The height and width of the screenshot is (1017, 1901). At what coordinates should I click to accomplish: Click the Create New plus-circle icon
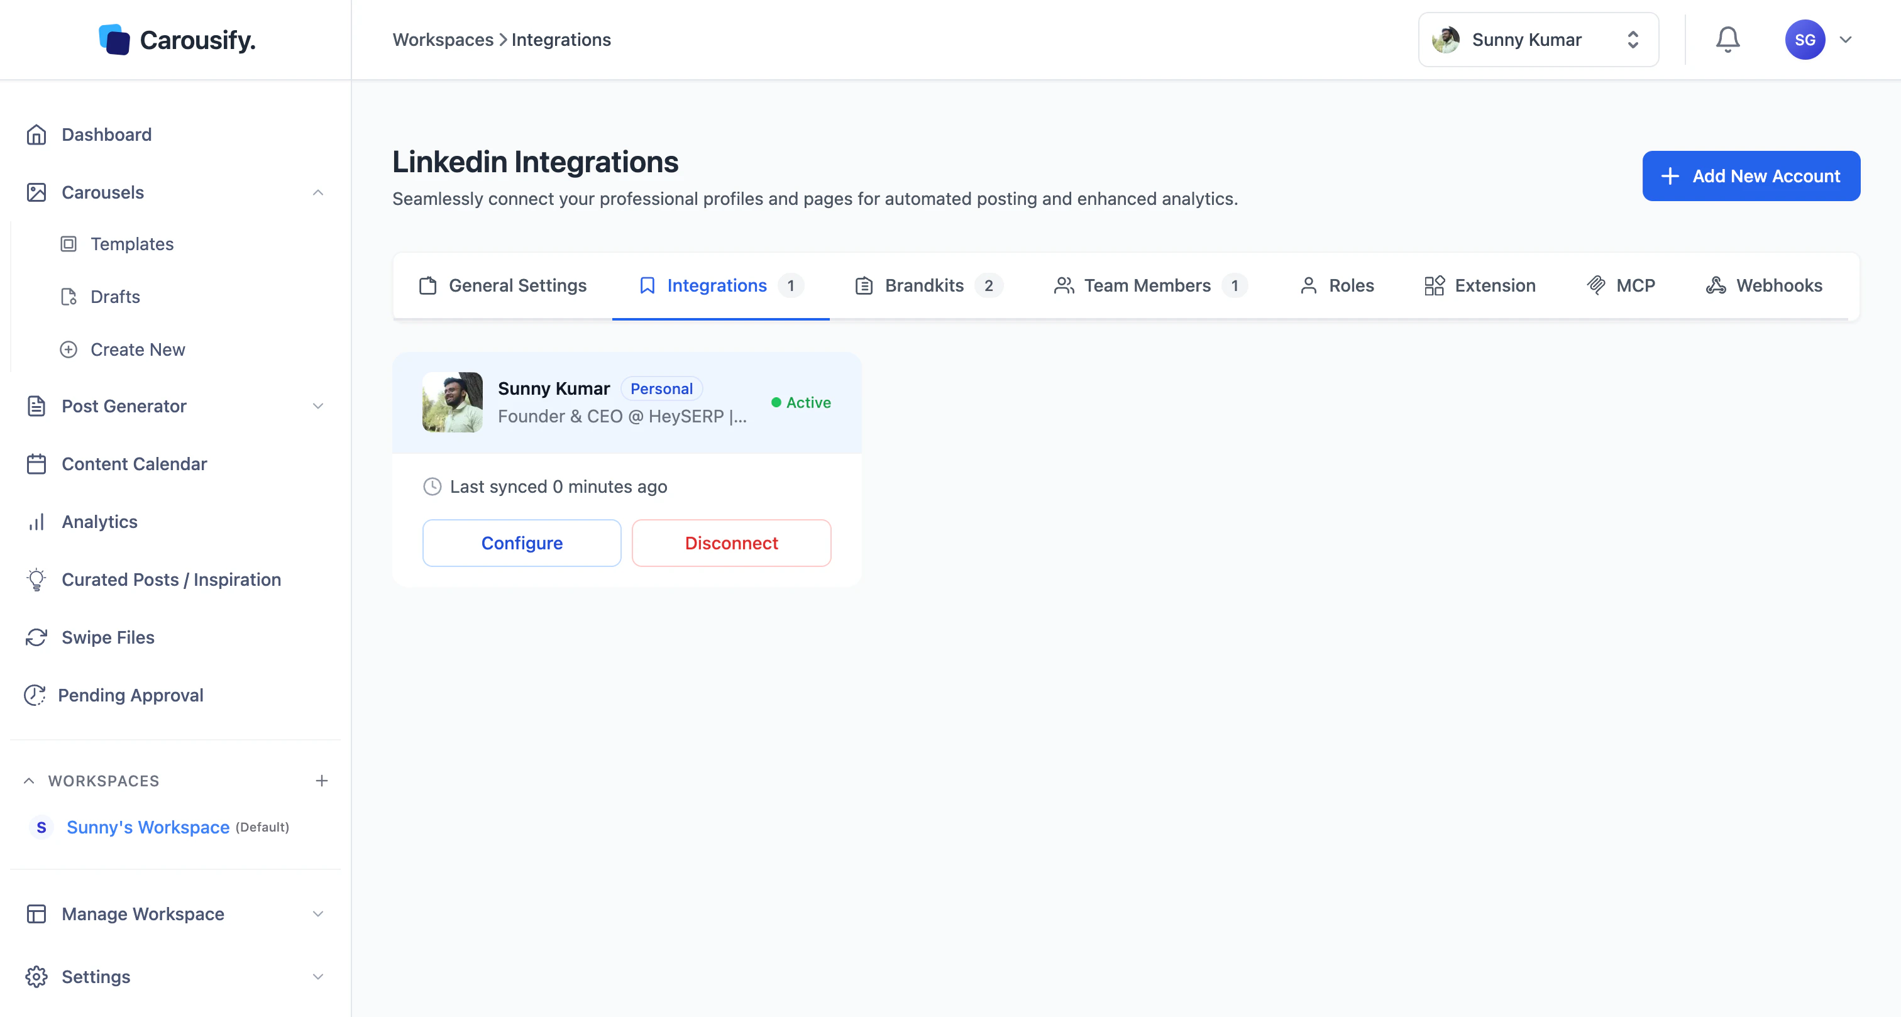coord(69,349)
